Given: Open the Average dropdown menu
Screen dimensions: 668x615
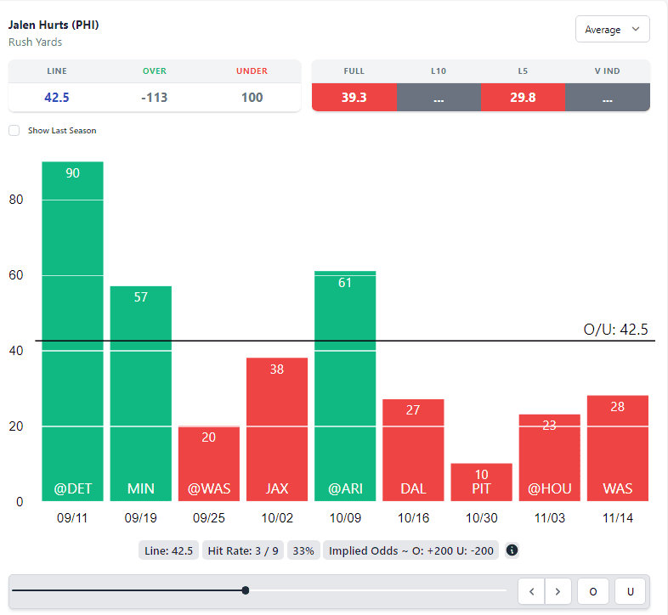Looking at the screenshot, I should click(x=612, y=30).
